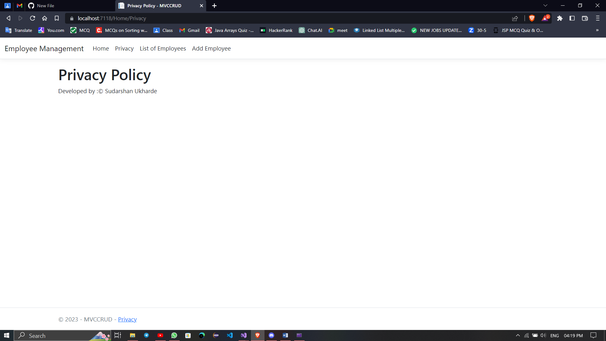The height and width of the screenshot is (341, 606).
Task: Open Discord from the taskbar
Action: [x=271, y=335]
